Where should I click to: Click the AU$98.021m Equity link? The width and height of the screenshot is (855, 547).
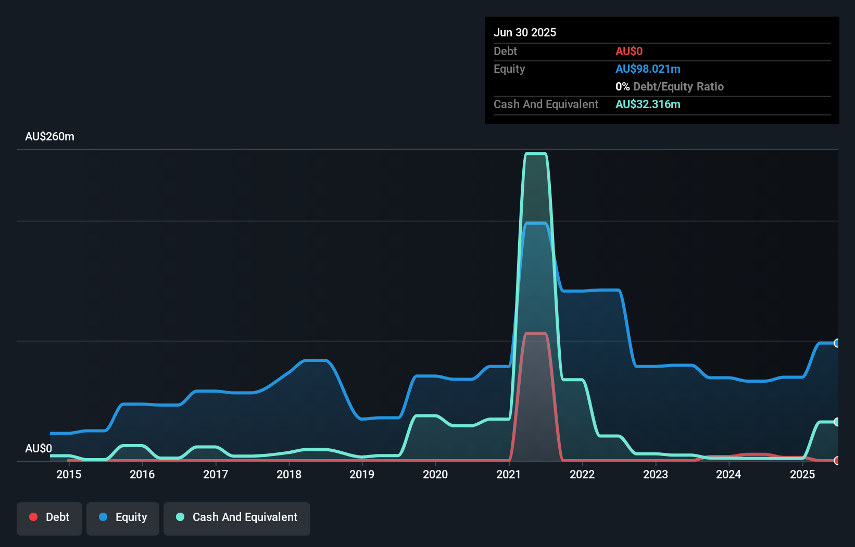pyautogui.click(x=648, y=69)
